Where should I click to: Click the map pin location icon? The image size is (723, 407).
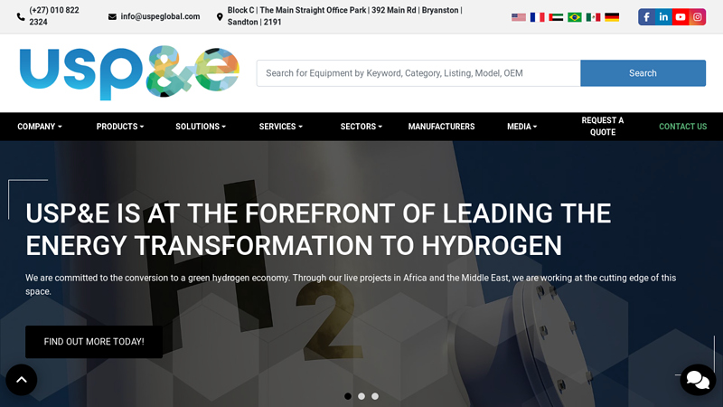[x=220, y=17]
